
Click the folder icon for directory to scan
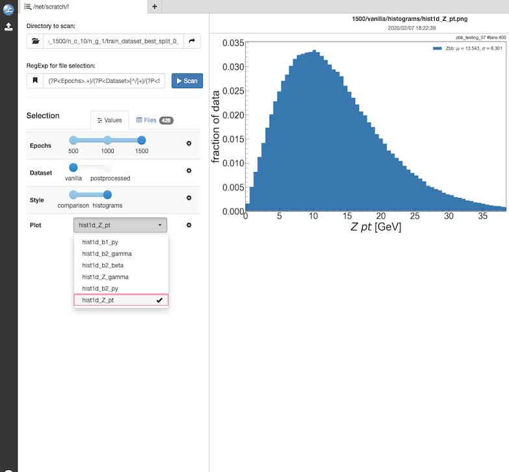[35, 42]
